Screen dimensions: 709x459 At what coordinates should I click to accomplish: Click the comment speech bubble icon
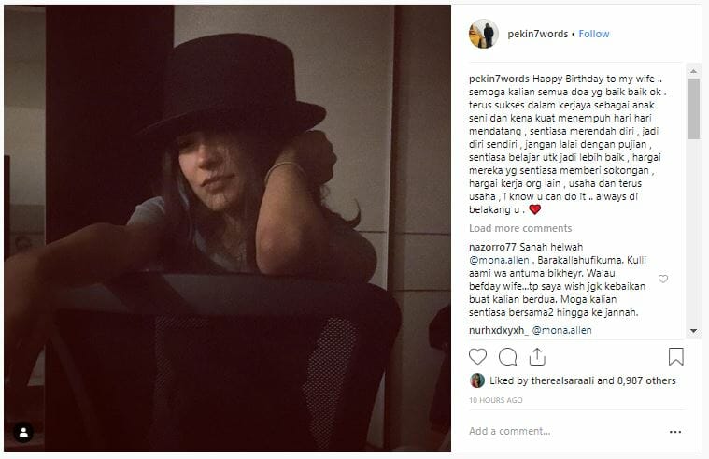[x=507, y=356]
